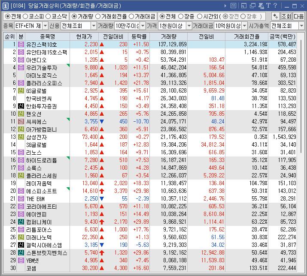Click 코셈 price 30,200
Viewport: 307px width, 276px height.
90,268
